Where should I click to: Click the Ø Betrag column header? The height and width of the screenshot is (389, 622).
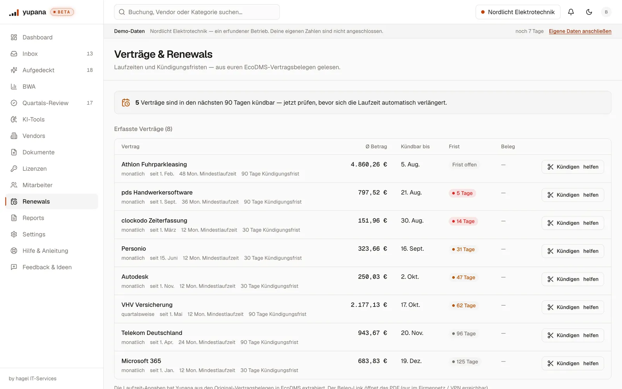[376, 147]
